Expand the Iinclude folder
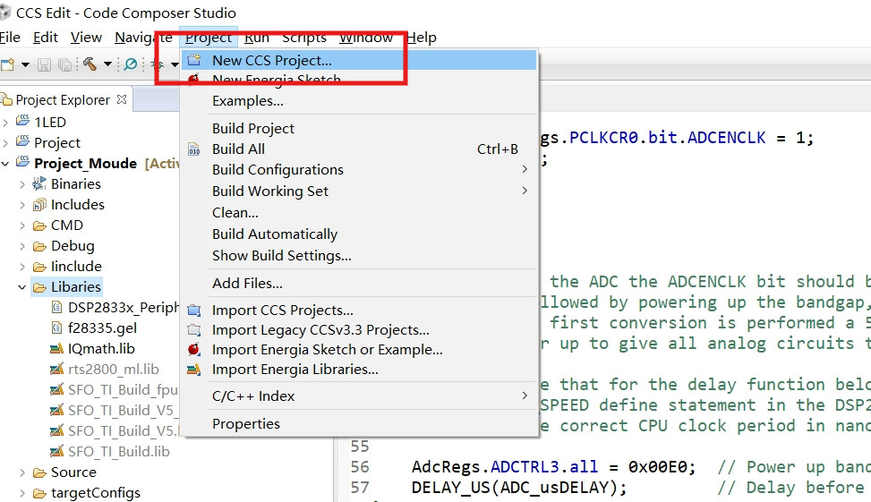 click(22, 267)
